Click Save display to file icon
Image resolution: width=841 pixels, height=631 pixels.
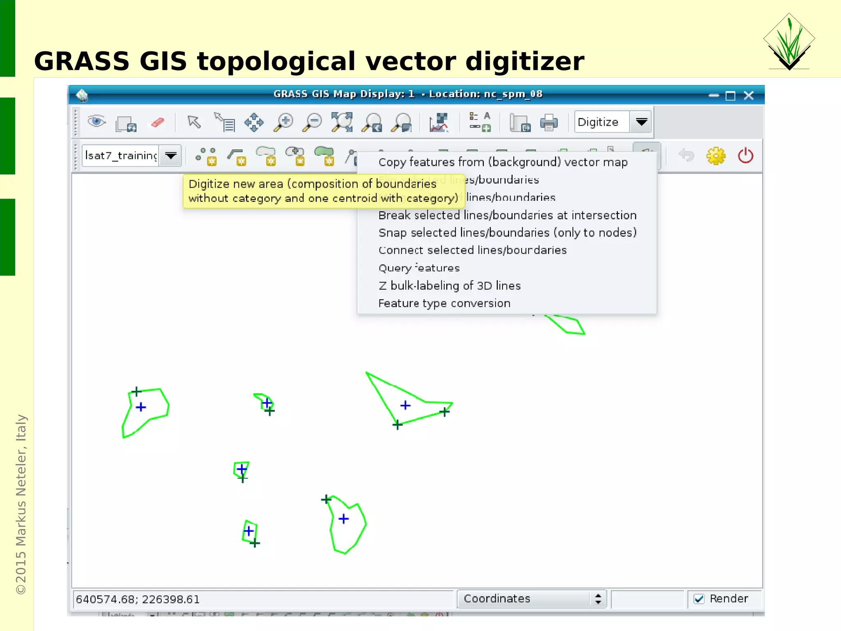[520, 123]
